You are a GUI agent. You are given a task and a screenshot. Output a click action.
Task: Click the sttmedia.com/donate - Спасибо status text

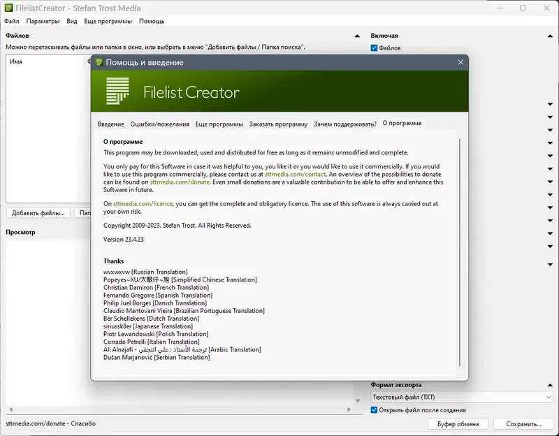click(x=50, y=423)
